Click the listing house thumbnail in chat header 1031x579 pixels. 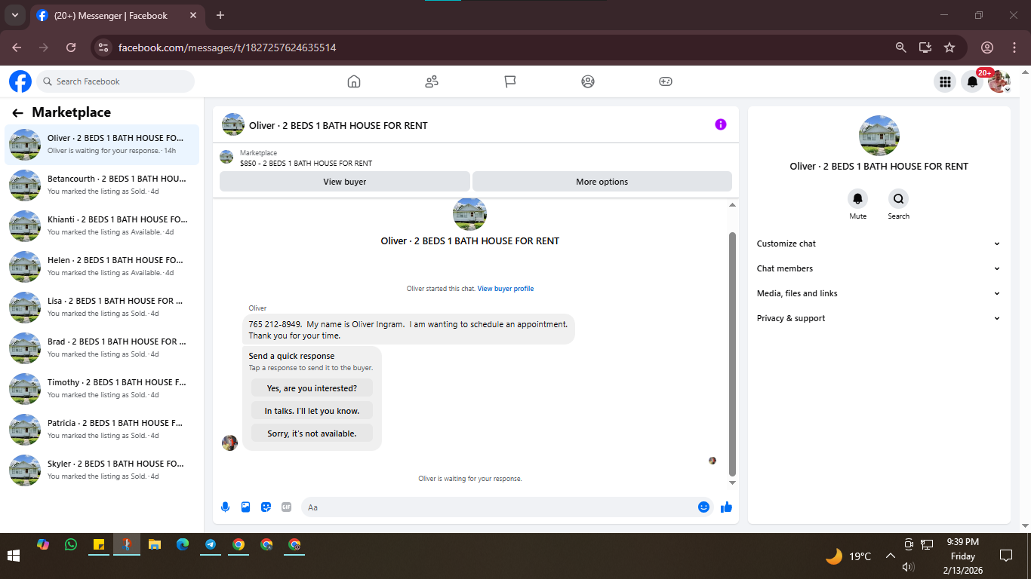pos(233,124)
